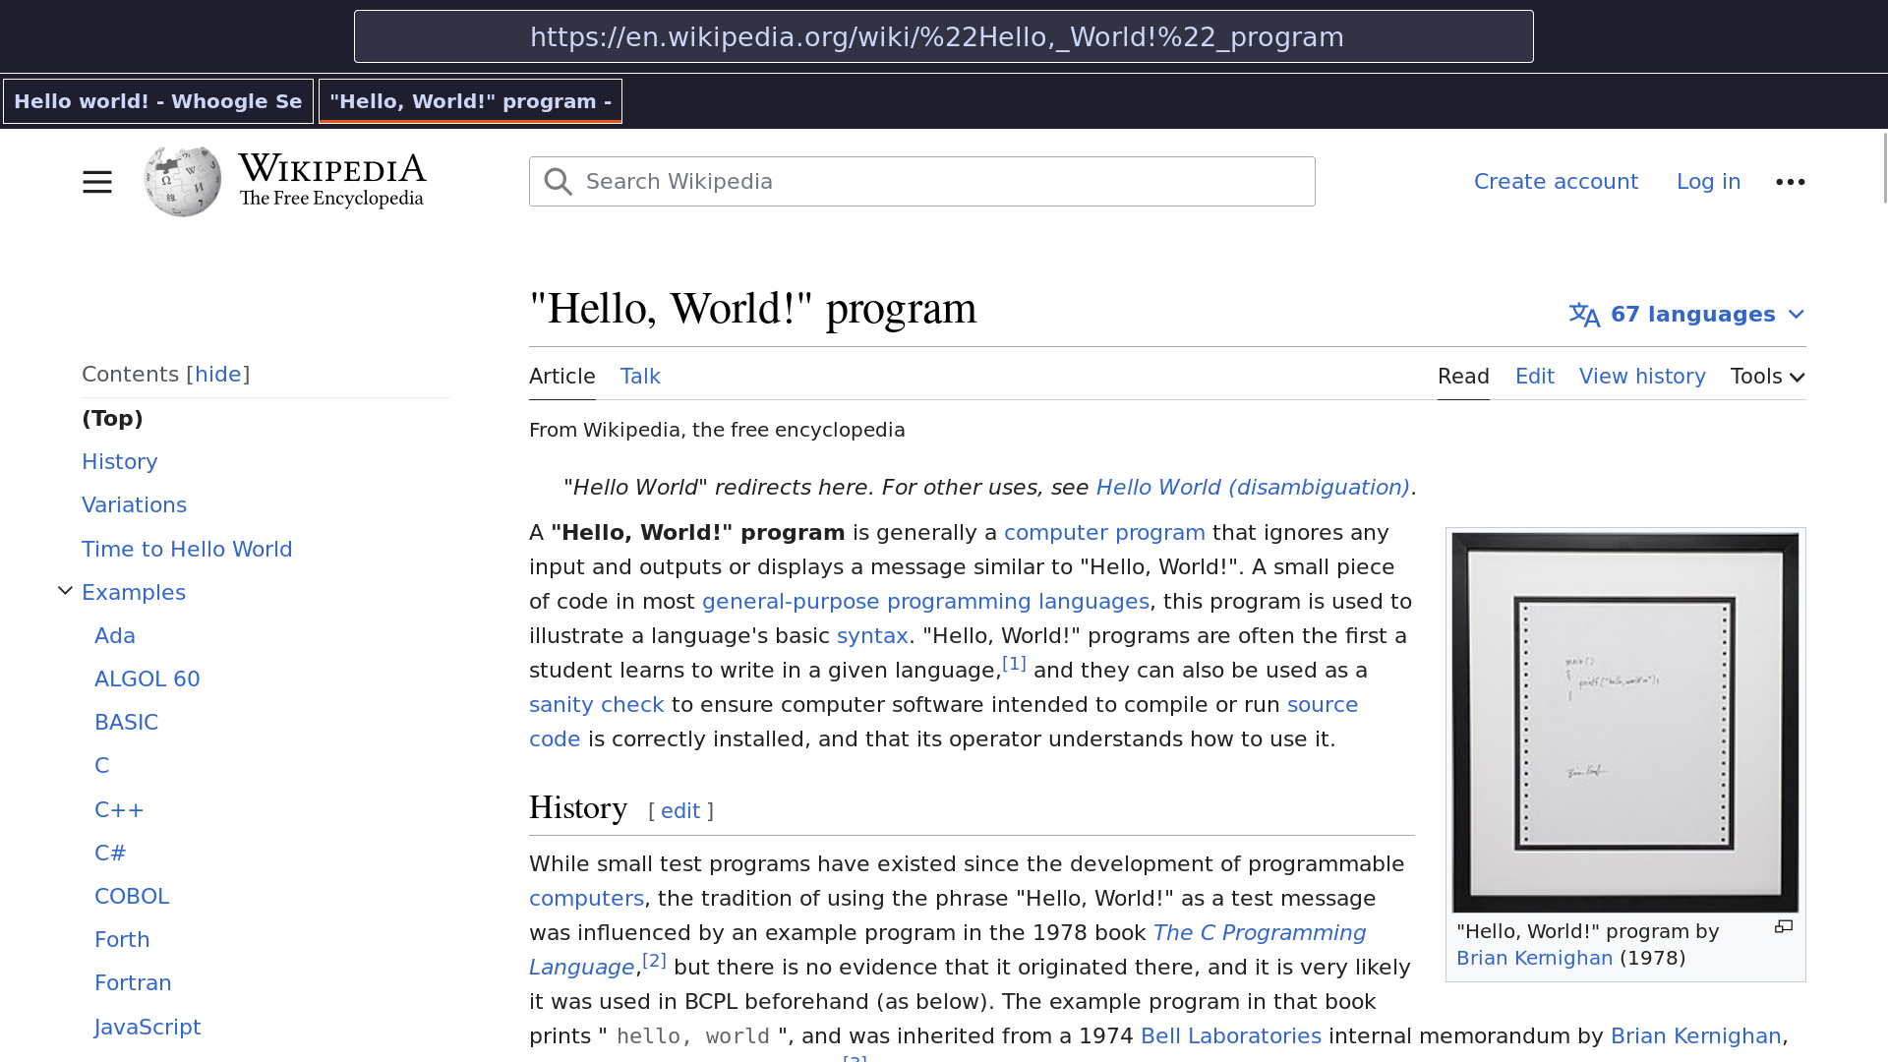
Task: Jump to the C example entry
Action: tap(102, 766)
